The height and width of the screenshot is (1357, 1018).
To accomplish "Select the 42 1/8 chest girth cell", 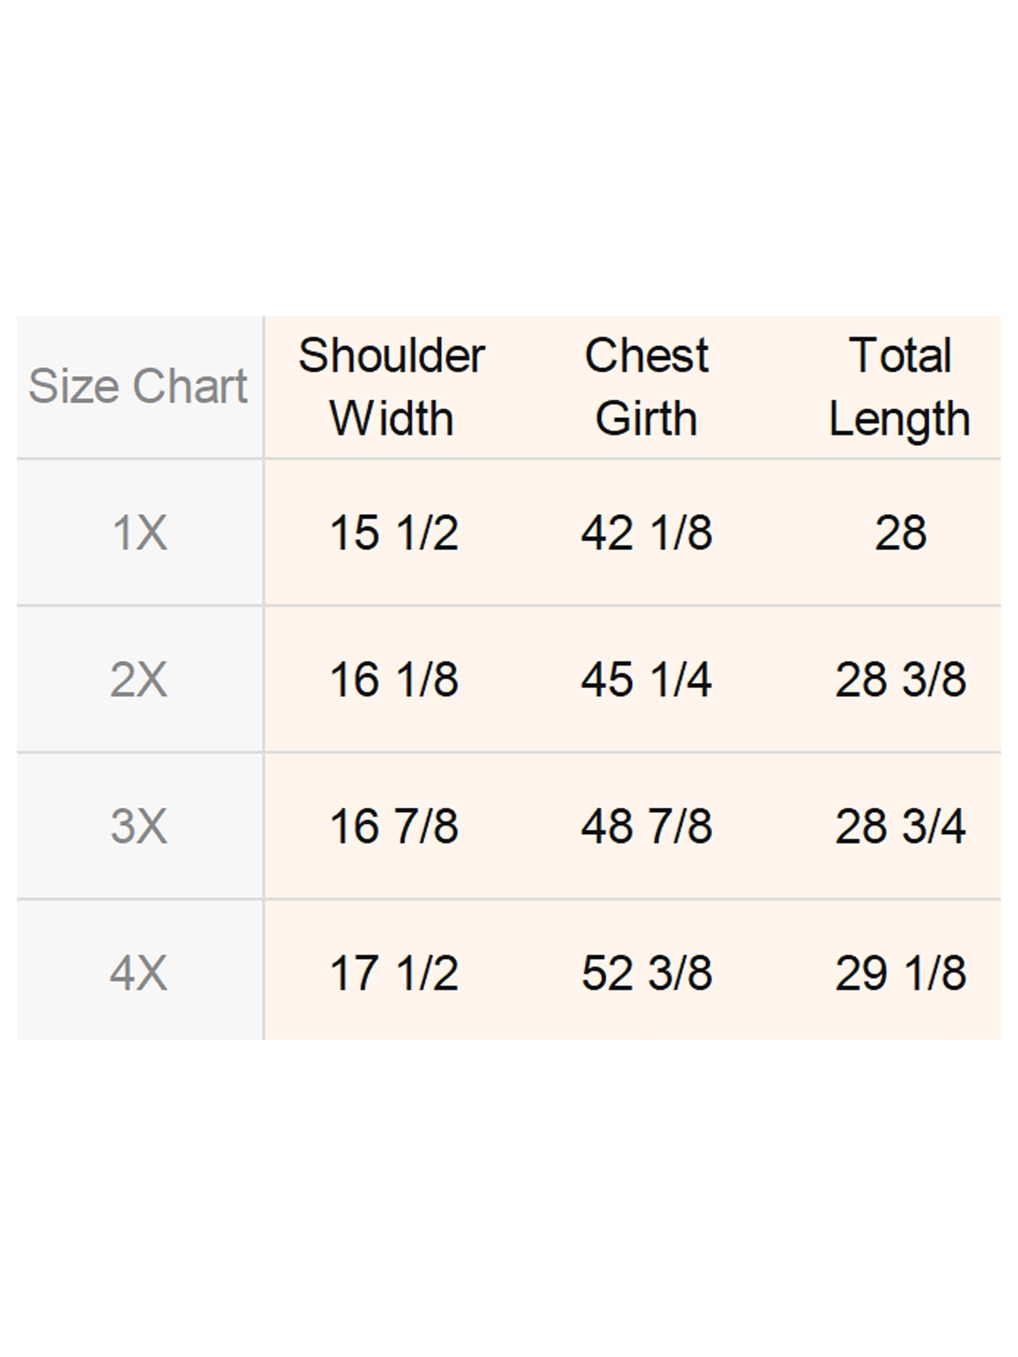I will point(647,533).
